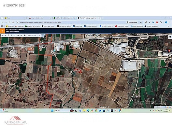Screen dimensions: 172x129
Task: Open the red blocker extension icon
Action: (157, 22)
